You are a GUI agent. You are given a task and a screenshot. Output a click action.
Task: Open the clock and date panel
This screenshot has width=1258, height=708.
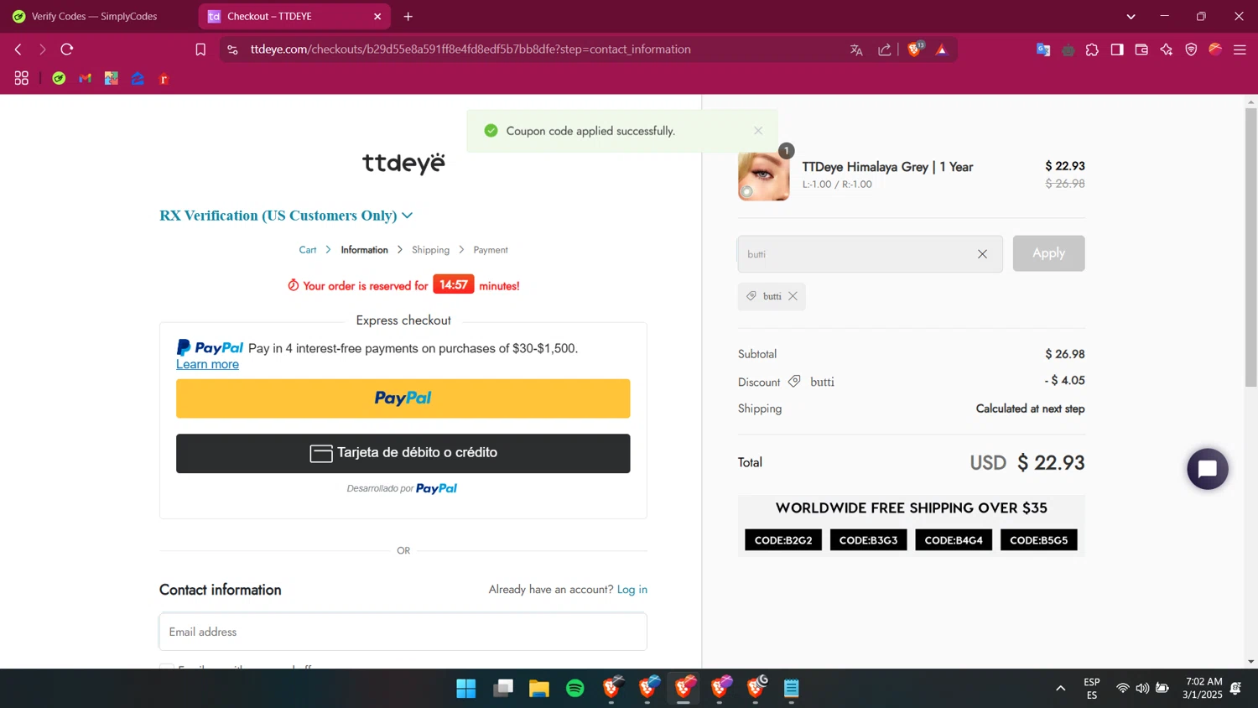point(1203,688)
